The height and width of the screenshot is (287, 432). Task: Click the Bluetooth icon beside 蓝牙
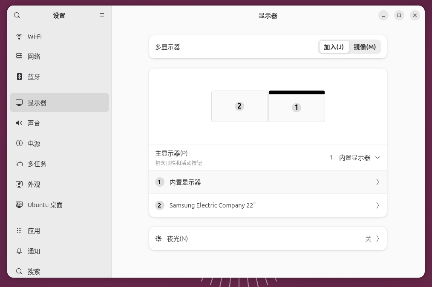[x=19, y=77]
